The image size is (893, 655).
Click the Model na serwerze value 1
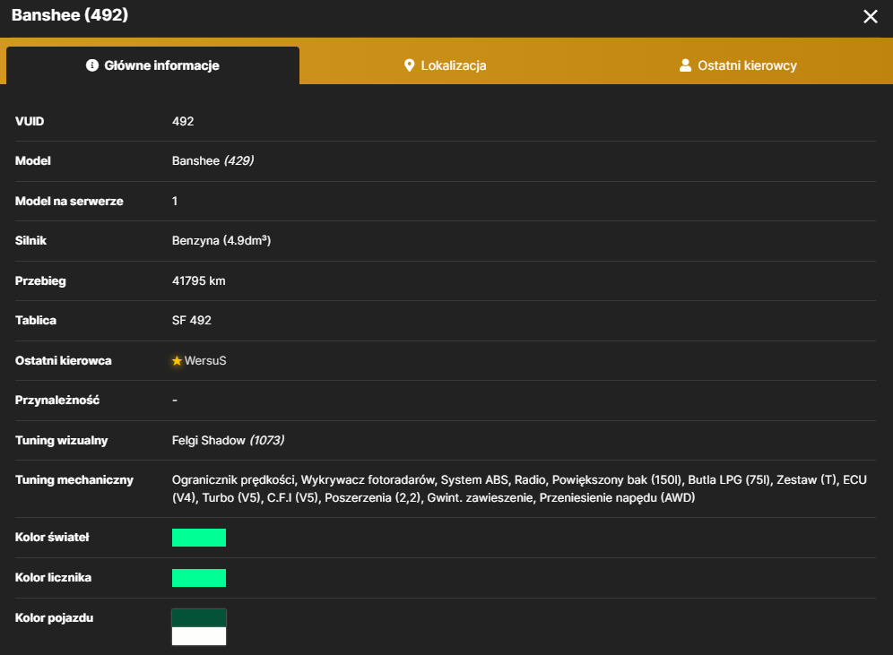click(x=175, y=201)
